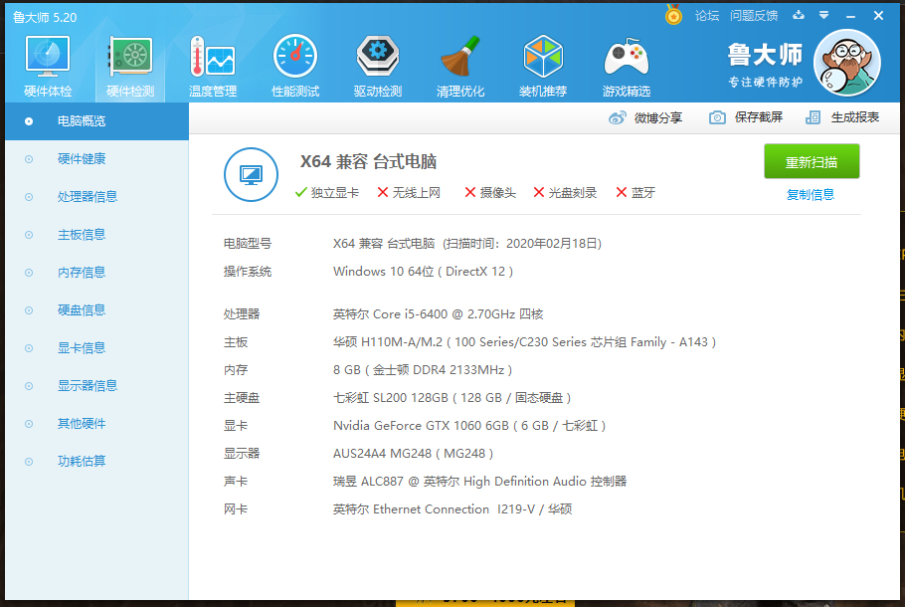
Task: Click the 处理器 row label
Action: click(242, 314)
